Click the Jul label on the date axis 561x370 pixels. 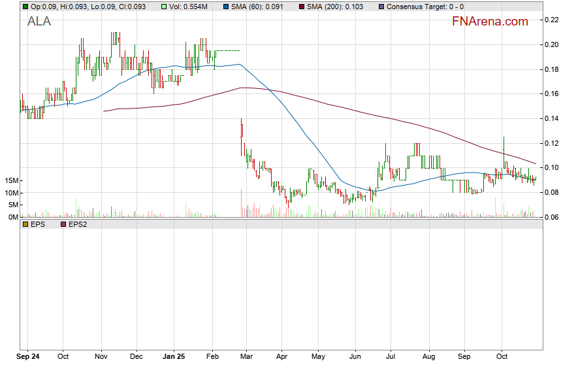pos(390,358)
